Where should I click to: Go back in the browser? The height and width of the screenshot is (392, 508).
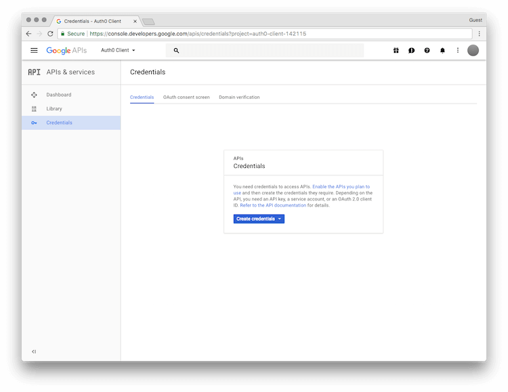(29, 34)
